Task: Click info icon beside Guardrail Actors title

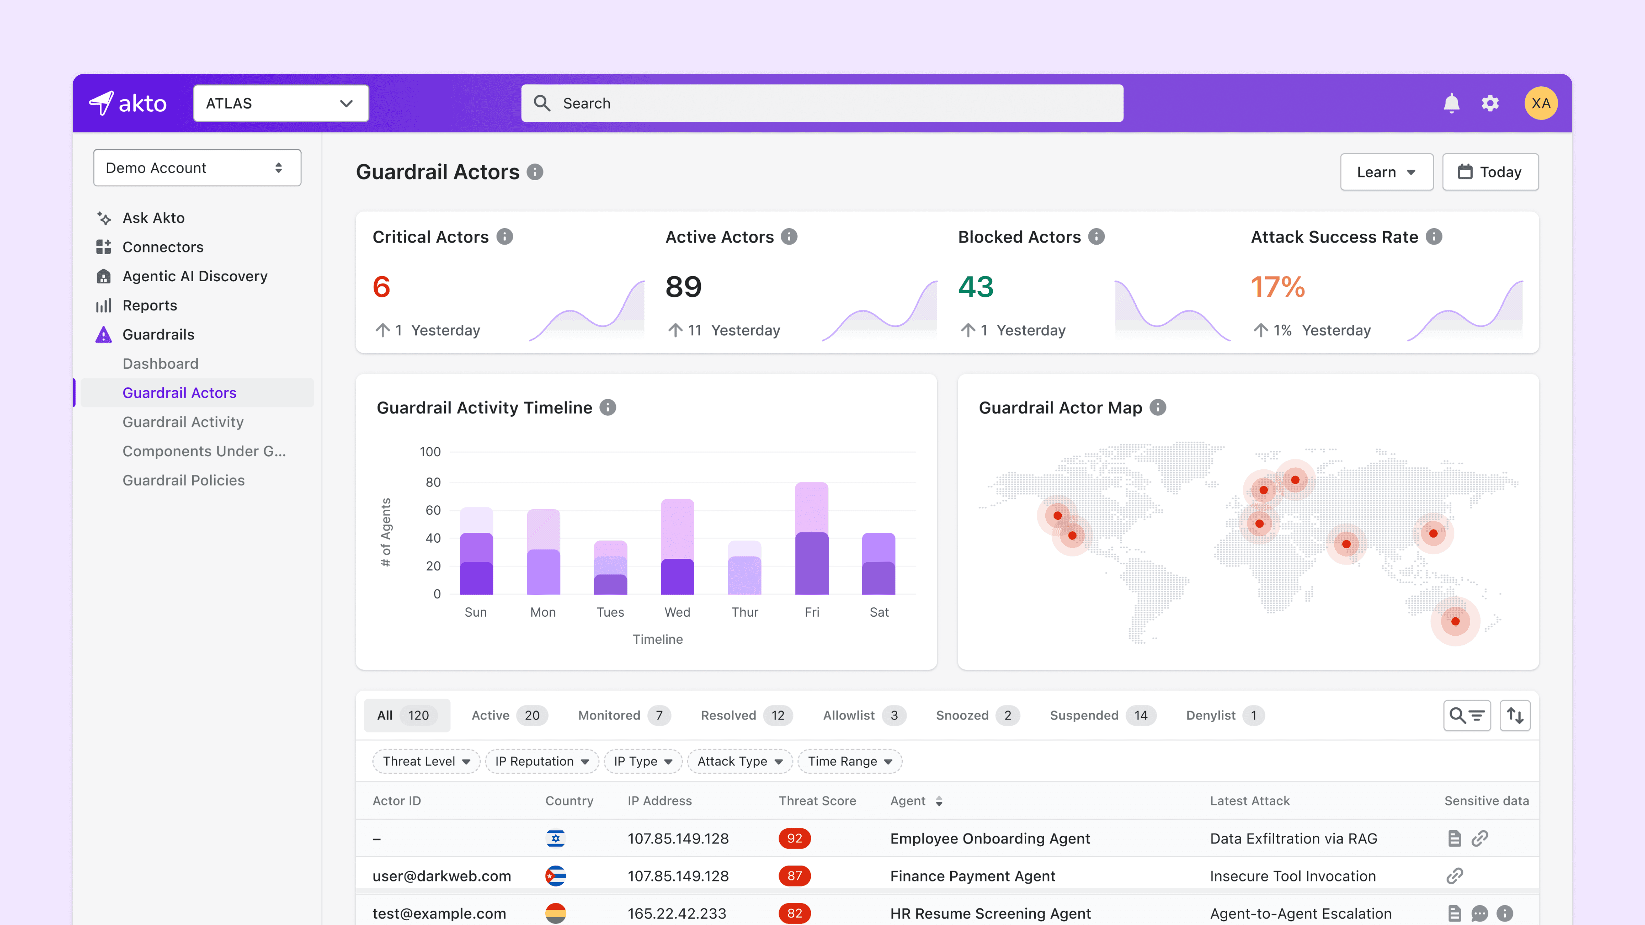Action: (x=535, y=172)
